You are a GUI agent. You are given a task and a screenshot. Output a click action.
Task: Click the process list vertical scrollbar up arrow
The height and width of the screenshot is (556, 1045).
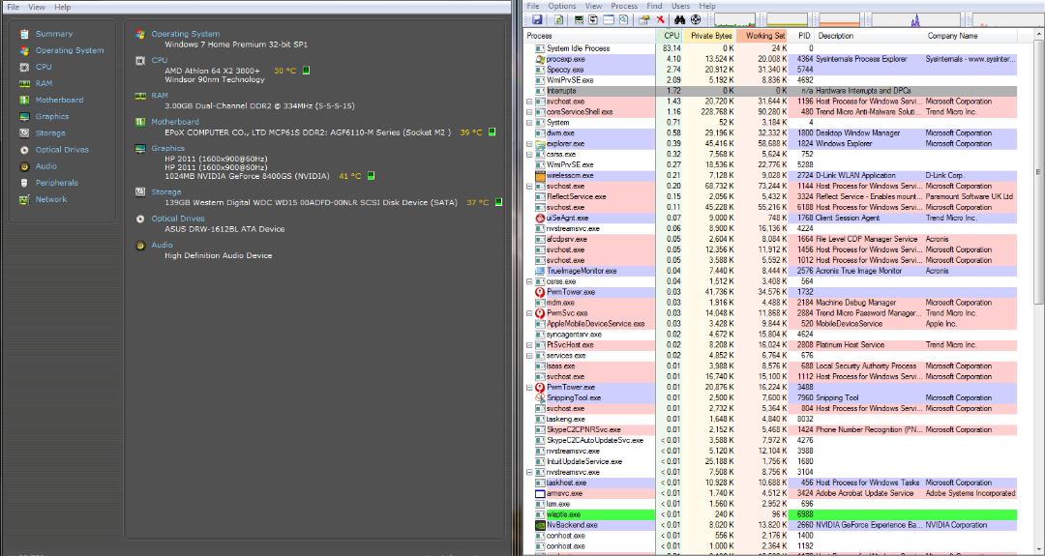click(x=1039, y=35)
